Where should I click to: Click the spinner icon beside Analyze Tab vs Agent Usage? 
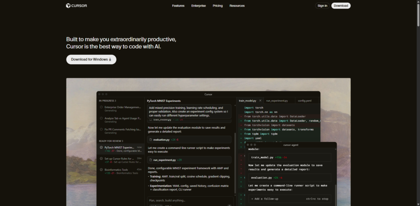[101, 119]
